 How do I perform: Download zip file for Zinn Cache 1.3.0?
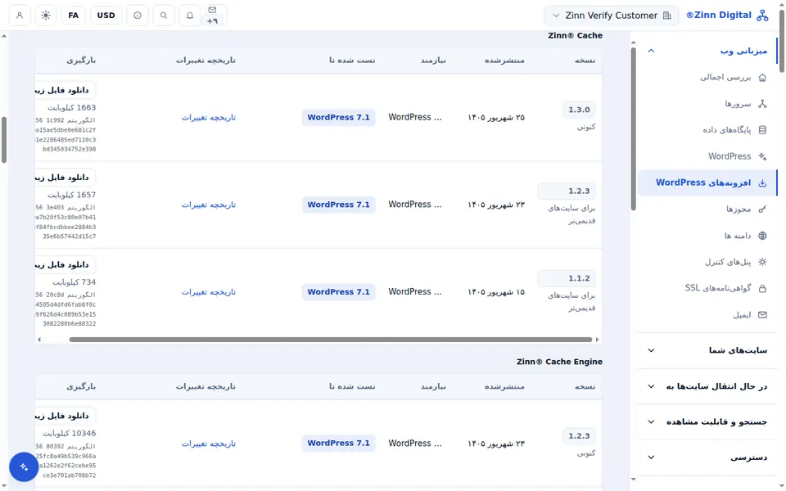[x=65, y=90]
